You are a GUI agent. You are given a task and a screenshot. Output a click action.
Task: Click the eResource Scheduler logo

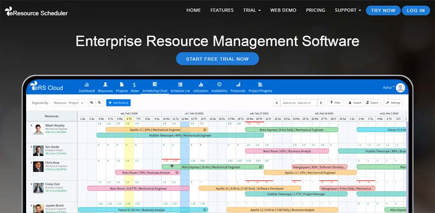(36, 12)
